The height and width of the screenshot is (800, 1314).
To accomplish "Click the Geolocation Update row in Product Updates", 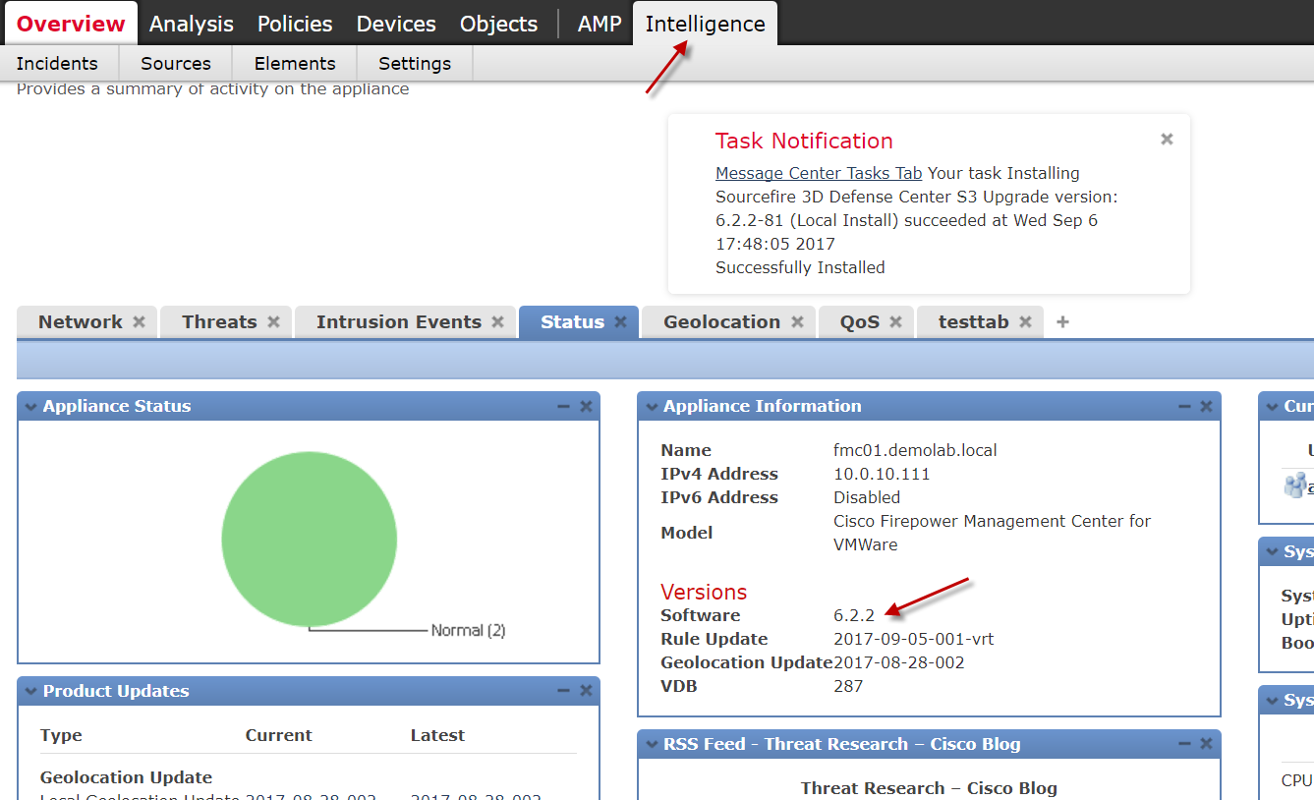I will [126, 777].
